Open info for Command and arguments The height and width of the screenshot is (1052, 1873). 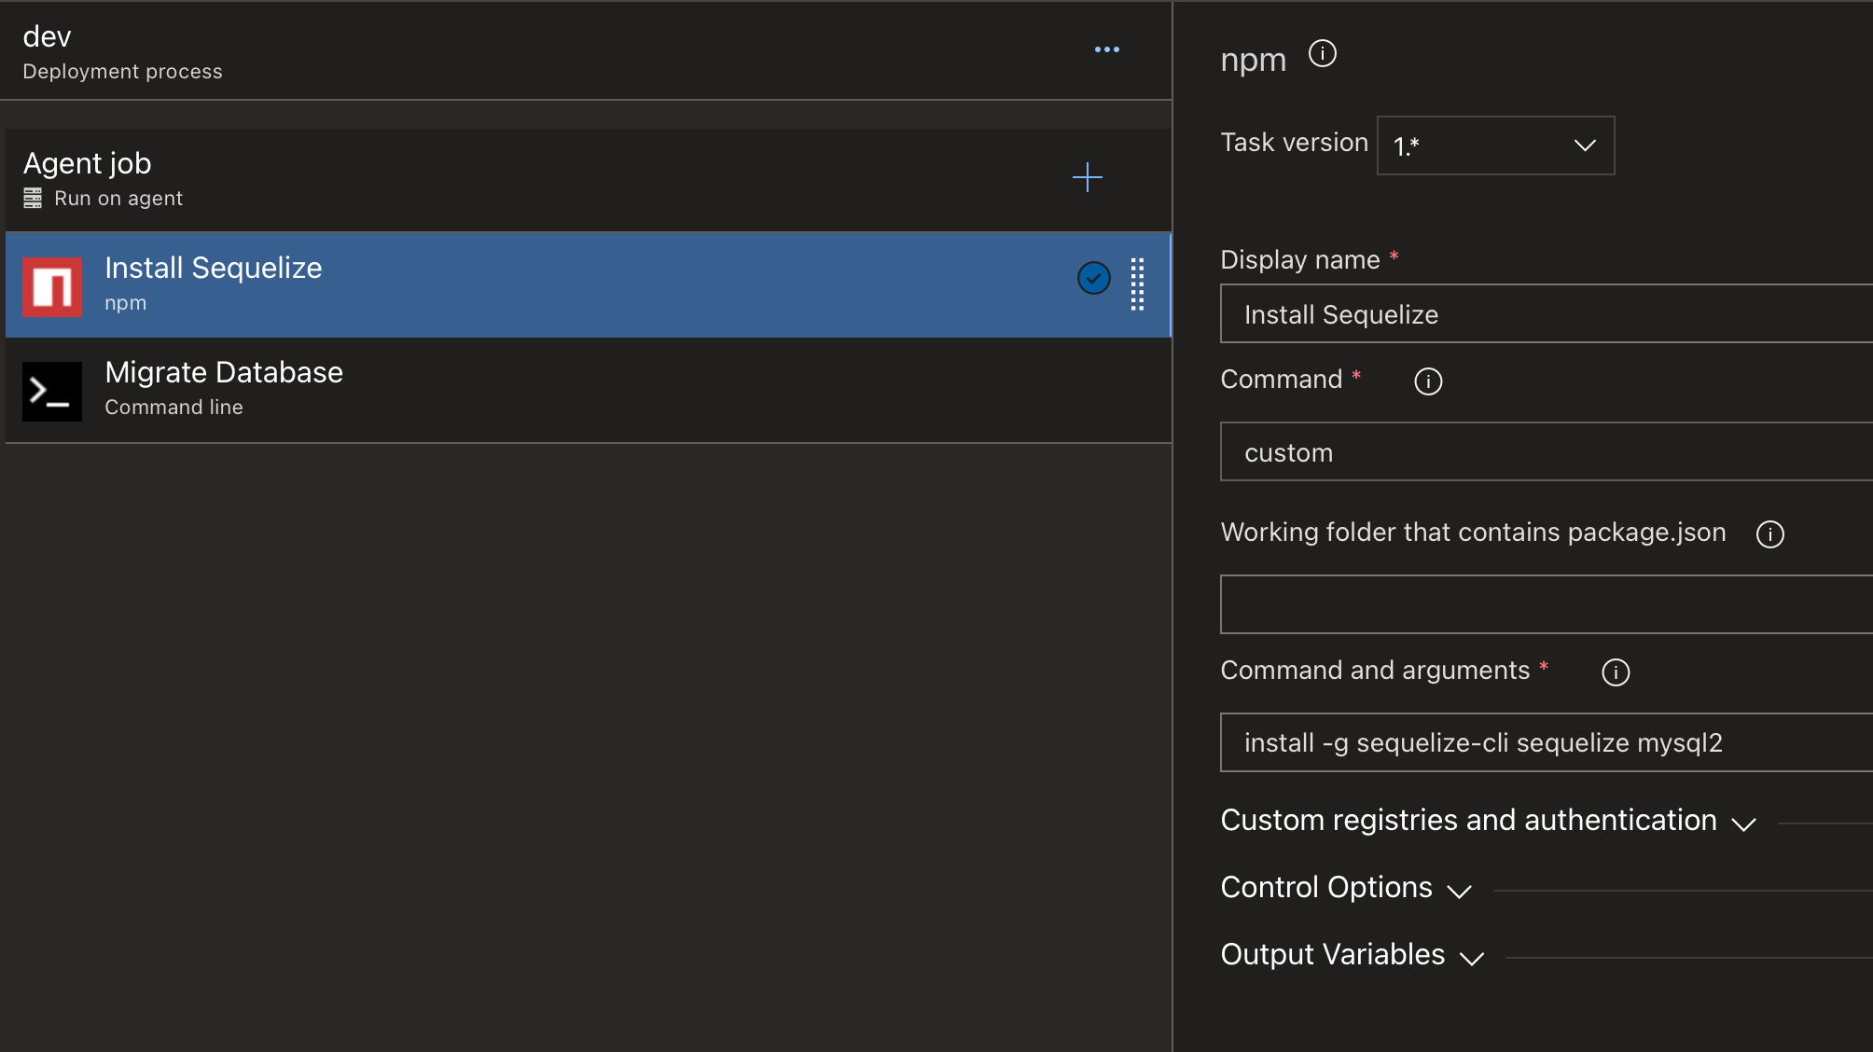(x=1615, y=671)
